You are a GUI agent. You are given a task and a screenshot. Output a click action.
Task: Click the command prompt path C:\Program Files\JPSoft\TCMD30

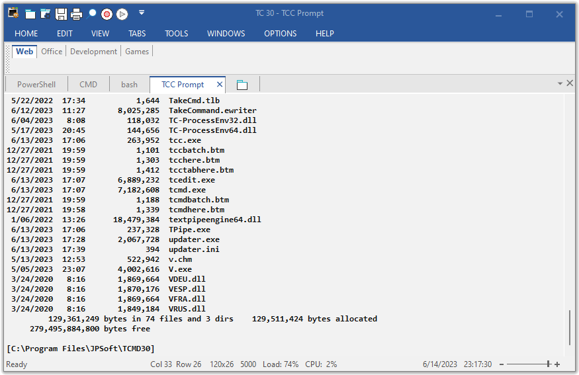click(x=81, y=349)
